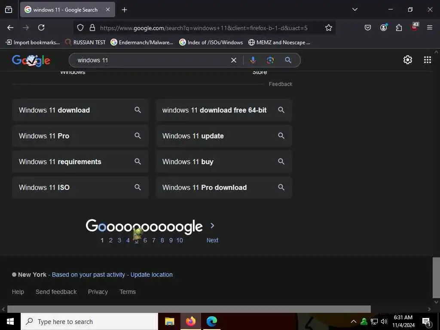Select the windows 11 - Google Search tab

[65, 10]
